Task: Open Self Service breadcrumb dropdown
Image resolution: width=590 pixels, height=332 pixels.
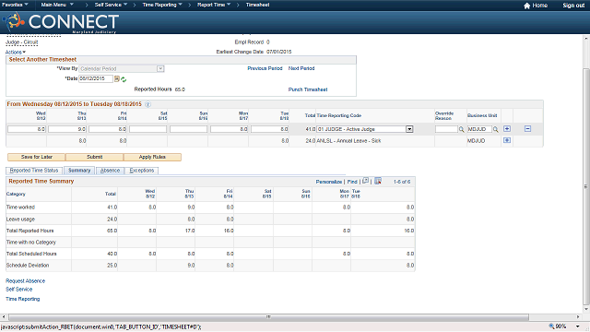Action: (x=111, y=5)
